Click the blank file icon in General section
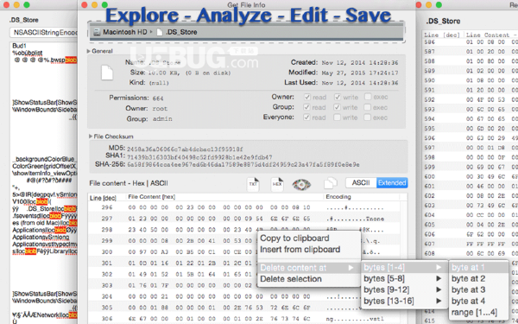 pyautogui.click(x=107, y=73)
